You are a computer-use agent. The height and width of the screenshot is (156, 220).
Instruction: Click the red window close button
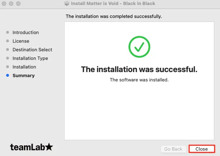(x=4, y=4)
